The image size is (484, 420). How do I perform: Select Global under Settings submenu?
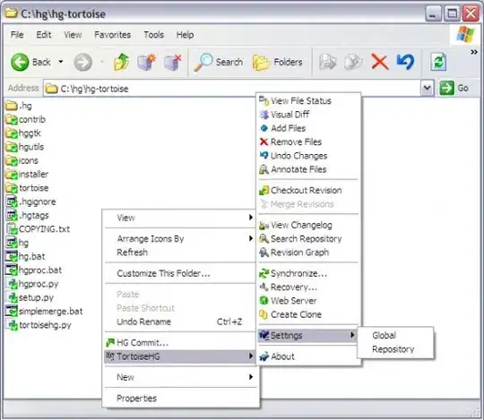(x=384, y=335)
